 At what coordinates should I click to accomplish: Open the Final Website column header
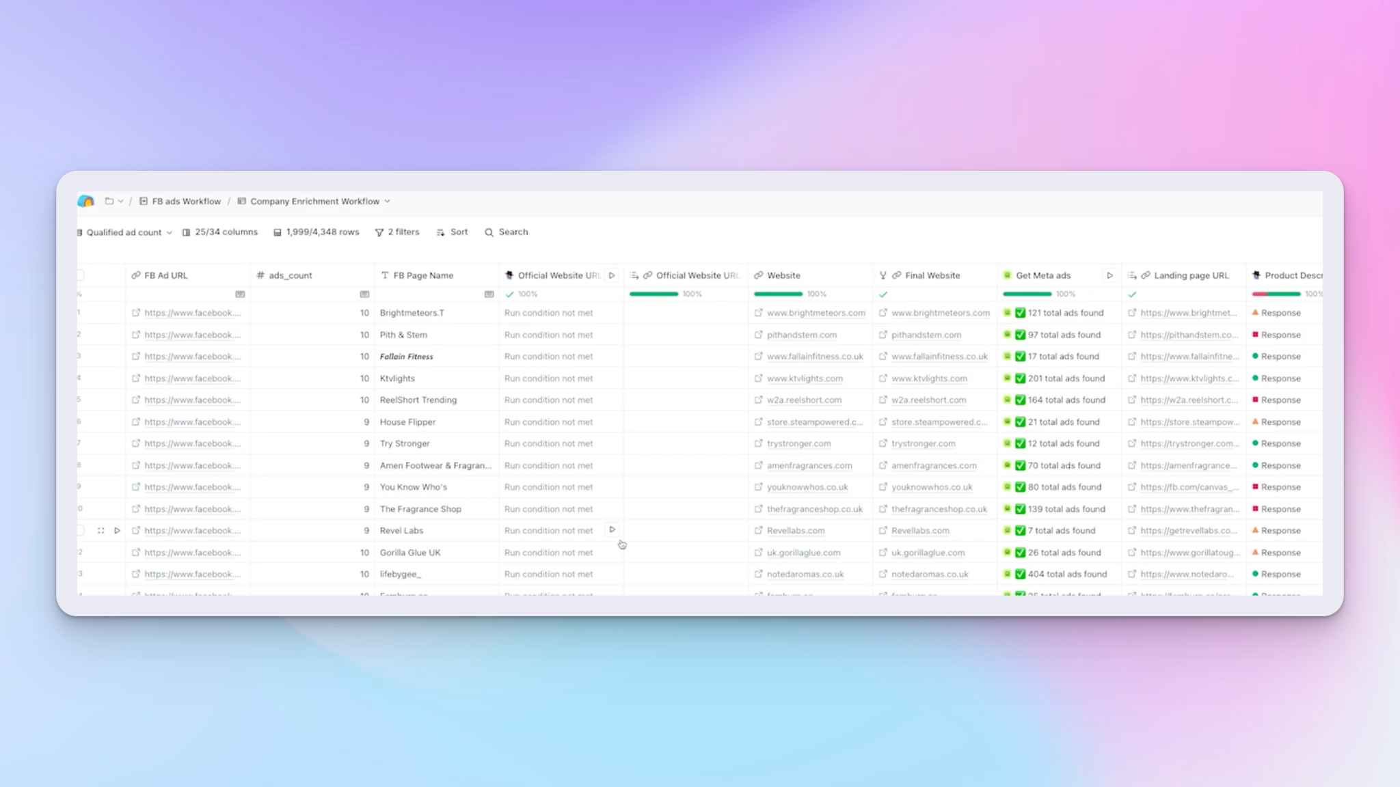click(934, 275)
